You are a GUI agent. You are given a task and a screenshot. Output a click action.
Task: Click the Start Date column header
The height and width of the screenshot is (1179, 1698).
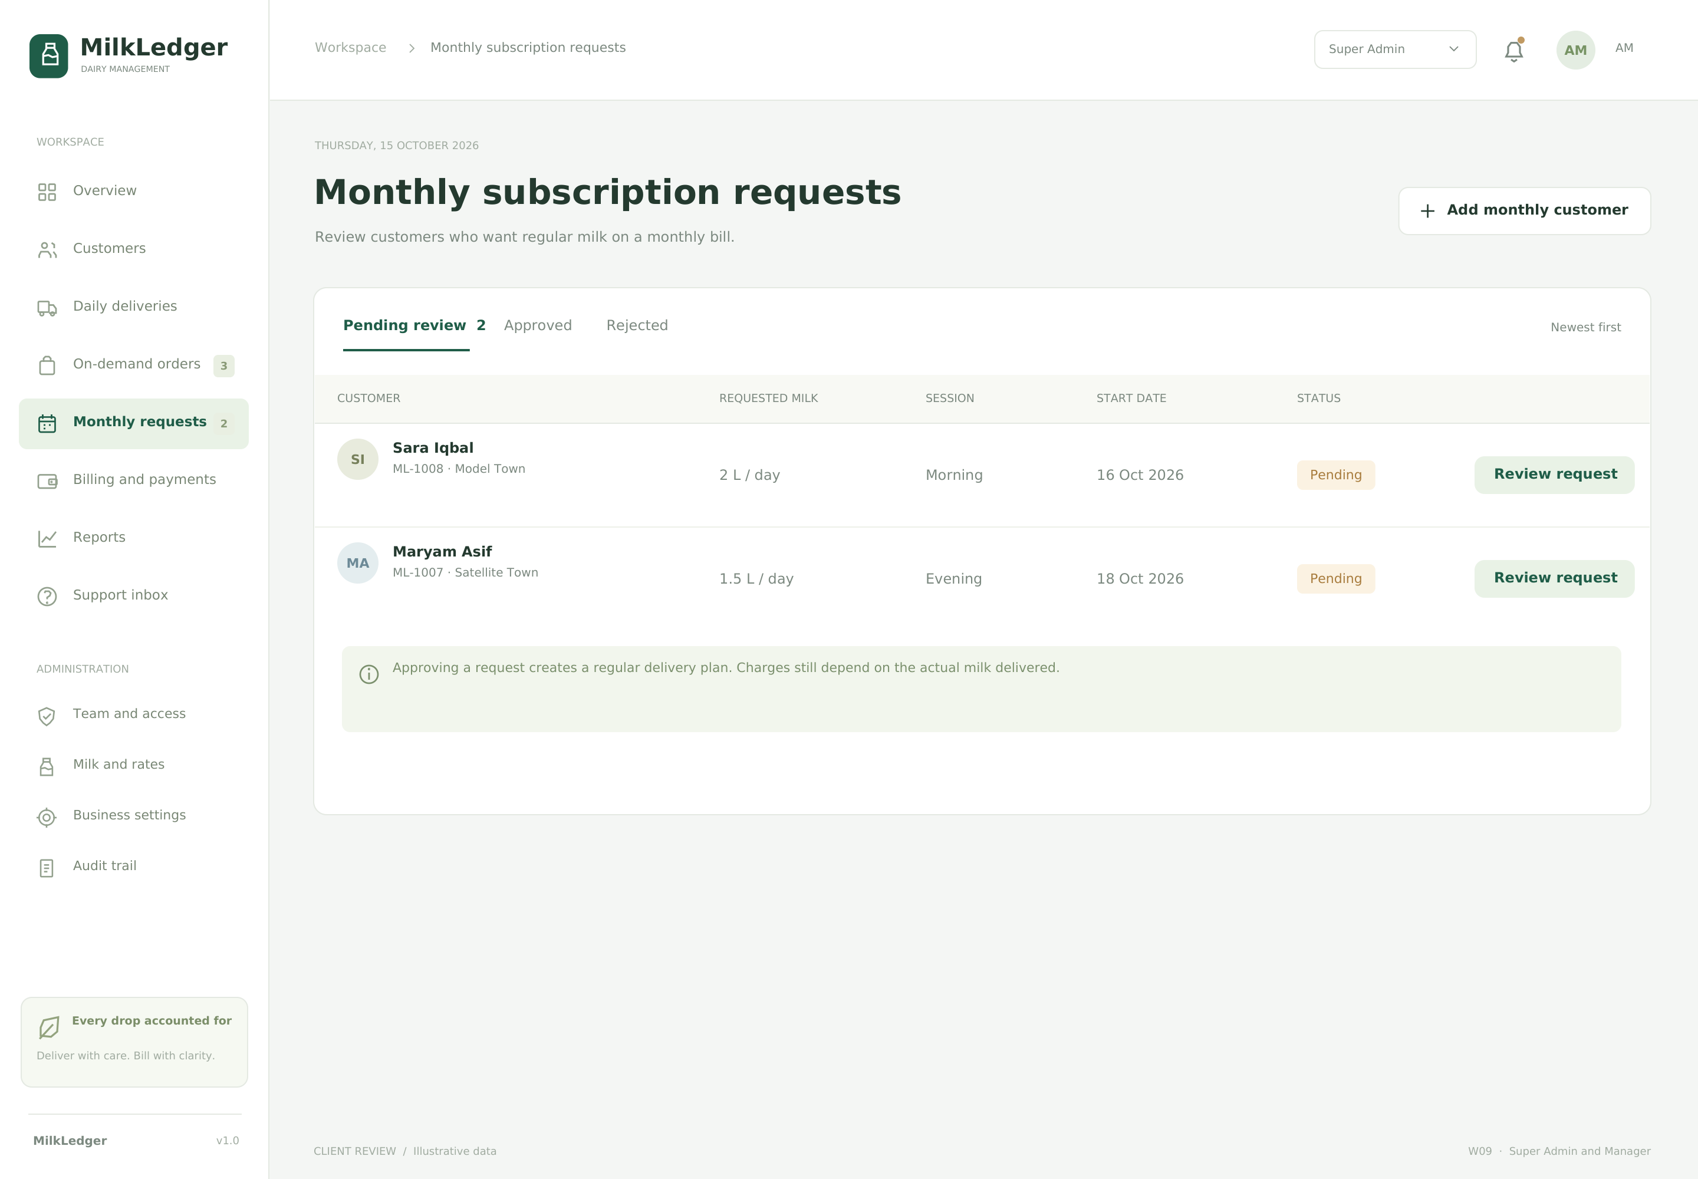pyautogui.click(x=1130, y=398)
